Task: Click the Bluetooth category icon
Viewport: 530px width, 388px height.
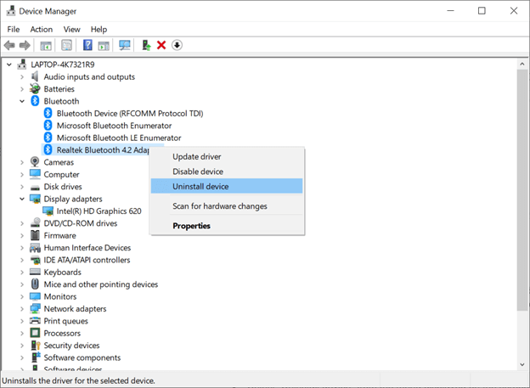Action: coord(35,101)
